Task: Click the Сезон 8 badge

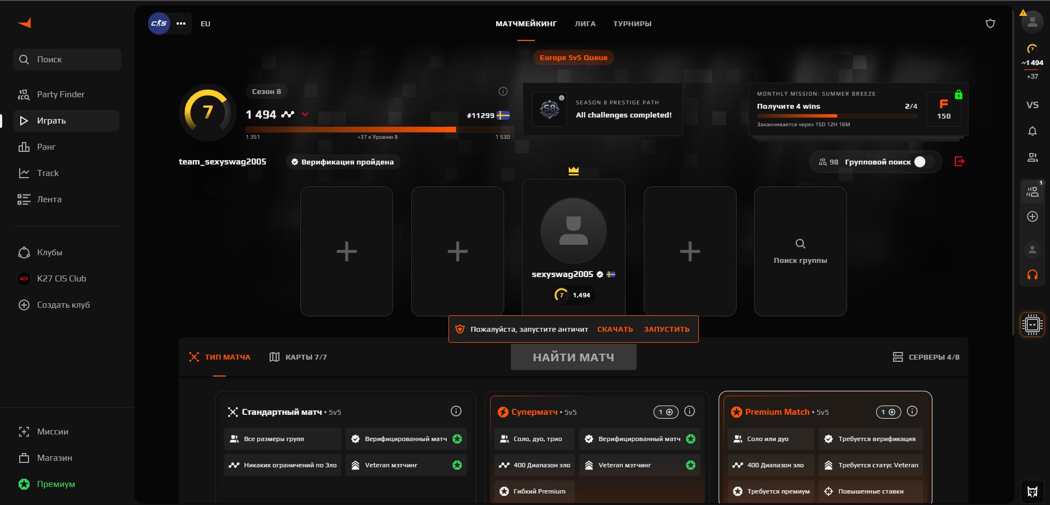Action: tap(266, 91)
